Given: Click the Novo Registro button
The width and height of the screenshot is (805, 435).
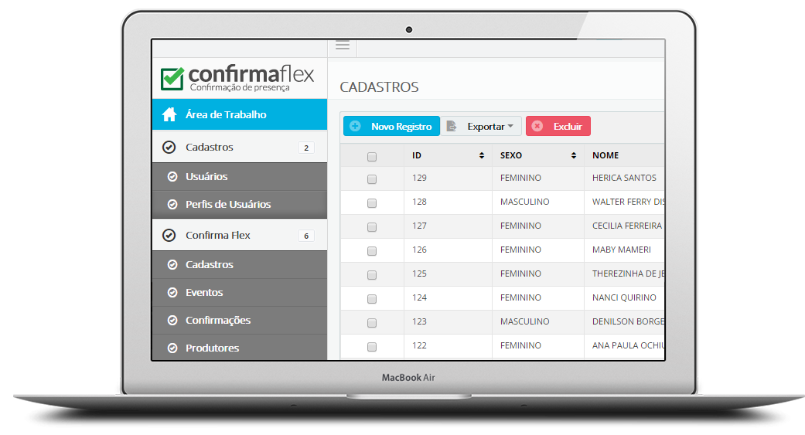Looking at the screenshot, I should [x=391, y=127].
